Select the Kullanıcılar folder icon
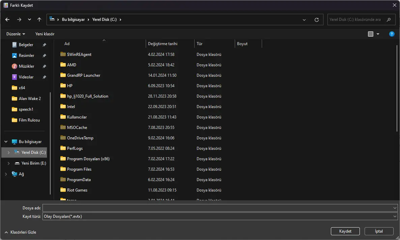This screenshot has height=240, width=400. coord(63,117)
